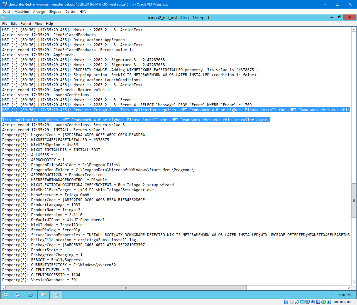
Task: Click the 'INSTALL. Return value 3.' line
Action: pos(55,130)
